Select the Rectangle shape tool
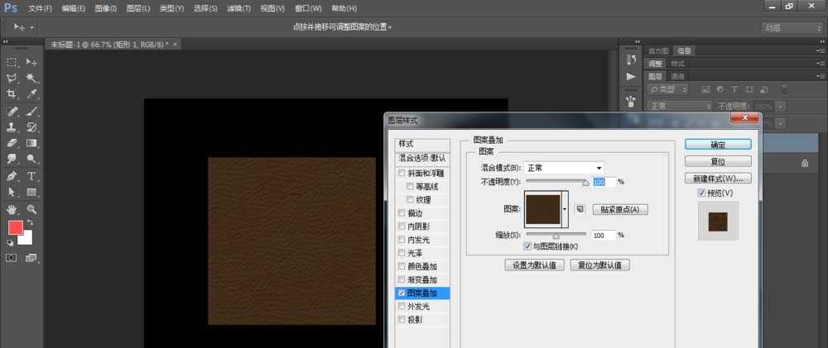Image resolution: width=828 pixels, height=348 pixels. 31,192
